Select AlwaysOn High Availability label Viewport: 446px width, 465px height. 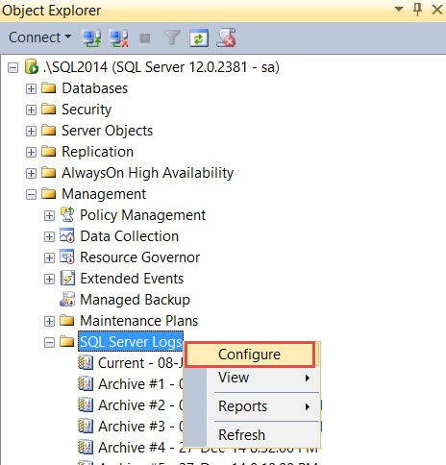point(147,173)
